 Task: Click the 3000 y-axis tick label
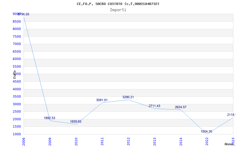[17, 104]
